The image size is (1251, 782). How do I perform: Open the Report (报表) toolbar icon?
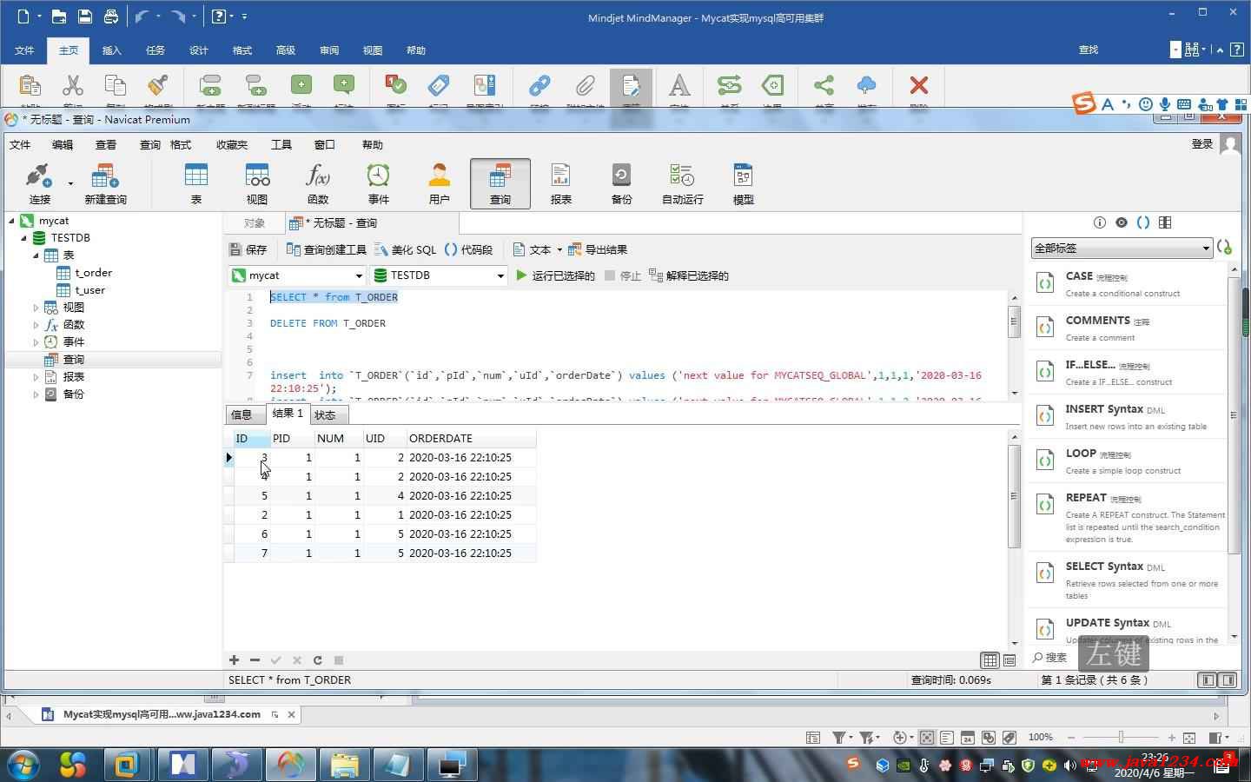coord(561,184)
